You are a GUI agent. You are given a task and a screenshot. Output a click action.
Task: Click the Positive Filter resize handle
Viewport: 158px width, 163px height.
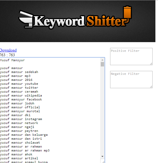[151, 64]
